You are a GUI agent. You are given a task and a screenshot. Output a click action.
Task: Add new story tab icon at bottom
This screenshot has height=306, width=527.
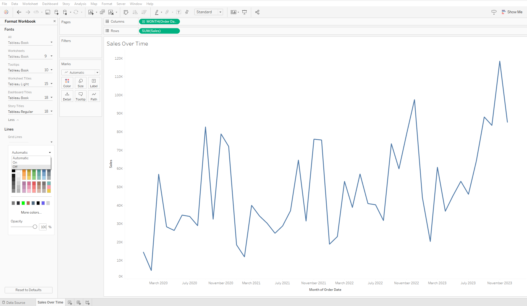coord(88,302)
